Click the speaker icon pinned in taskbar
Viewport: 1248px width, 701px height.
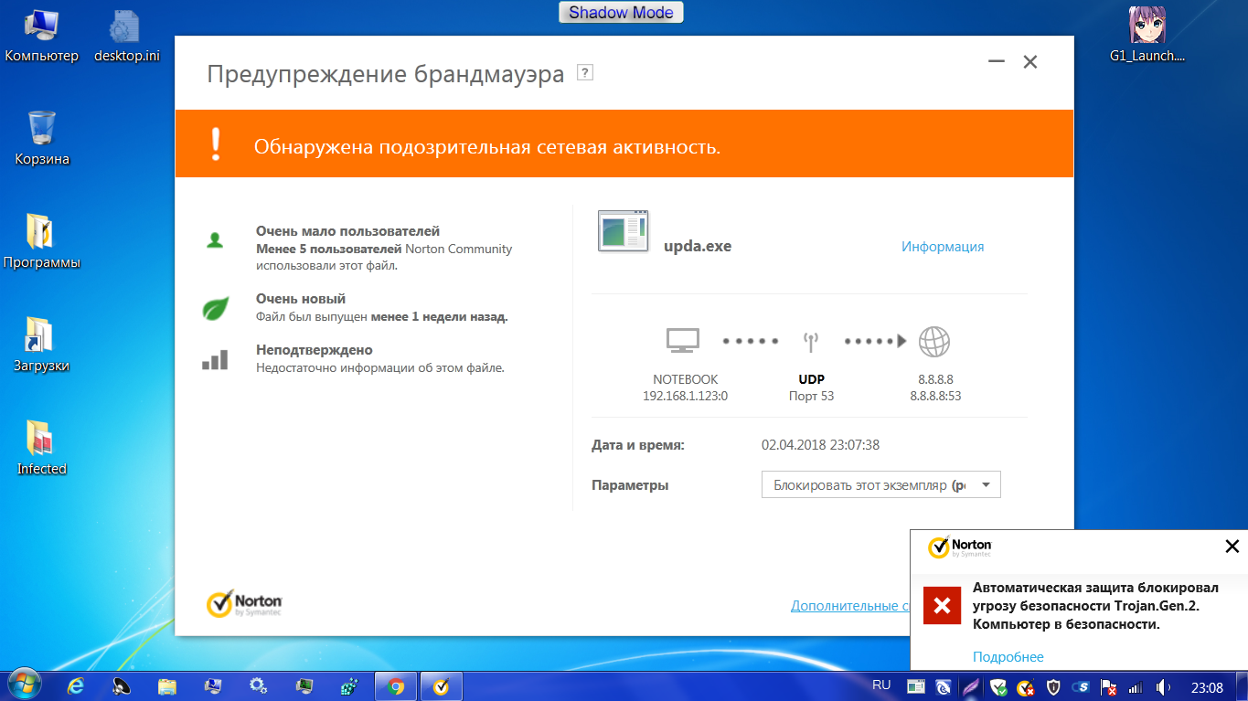pyautogui.click(x=121, y=685)
